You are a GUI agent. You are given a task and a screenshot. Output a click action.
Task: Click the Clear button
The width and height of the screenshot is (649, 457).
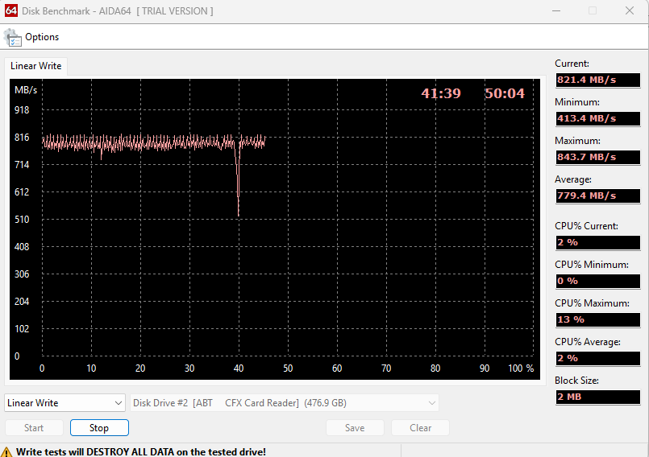click(421, 428)
